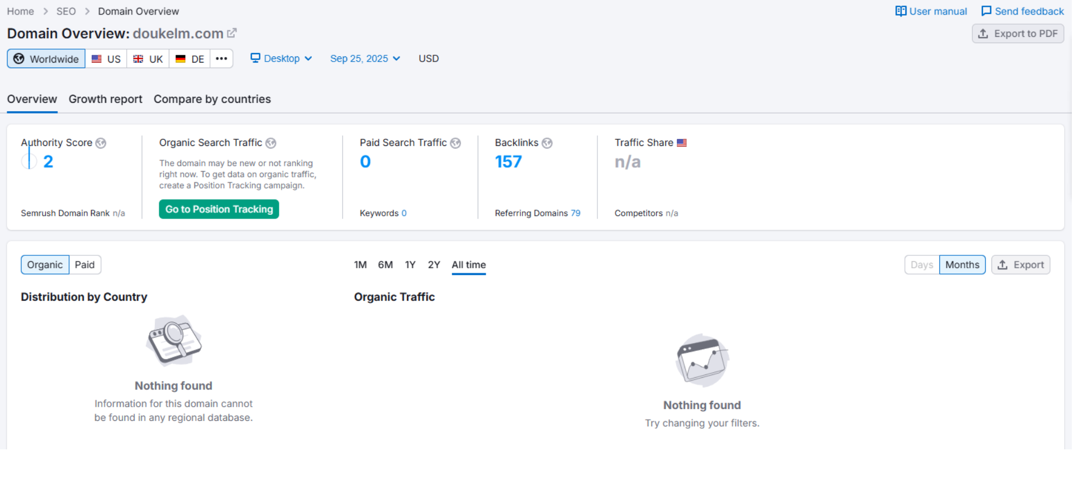This screenshot has height=484, width=1073.
Task: Select the DE database
Action: click(189, 59)
